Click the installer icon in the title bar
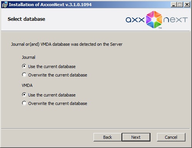The width and height of the screenshot is (192, 148). pos(5,5)
